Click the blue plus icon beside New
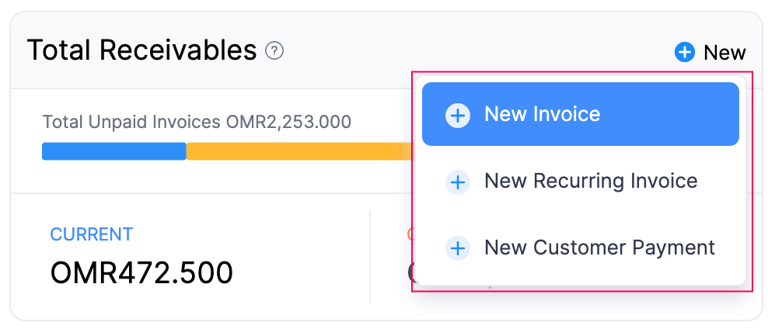Image resolution: width=768 pixels, height=329 pixels. point(684,53)
